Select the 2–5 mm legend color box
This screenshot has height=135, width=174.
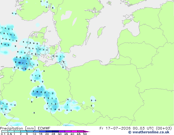pyautogui.click(x=24, y=131)
